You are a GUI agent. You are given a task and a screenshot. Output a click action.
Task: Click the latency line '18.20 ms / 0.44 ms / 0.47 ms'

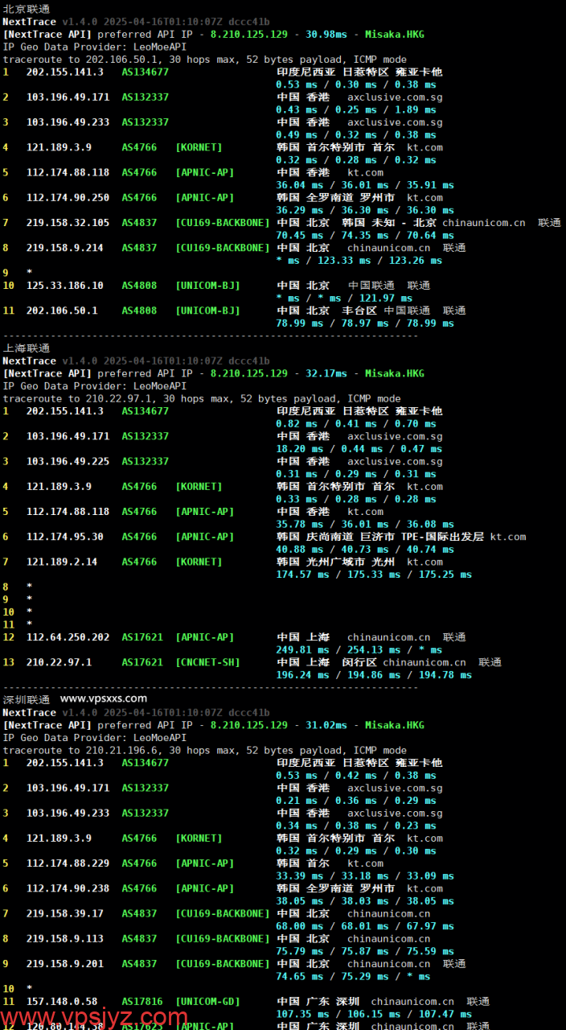(x=359, y=449)
